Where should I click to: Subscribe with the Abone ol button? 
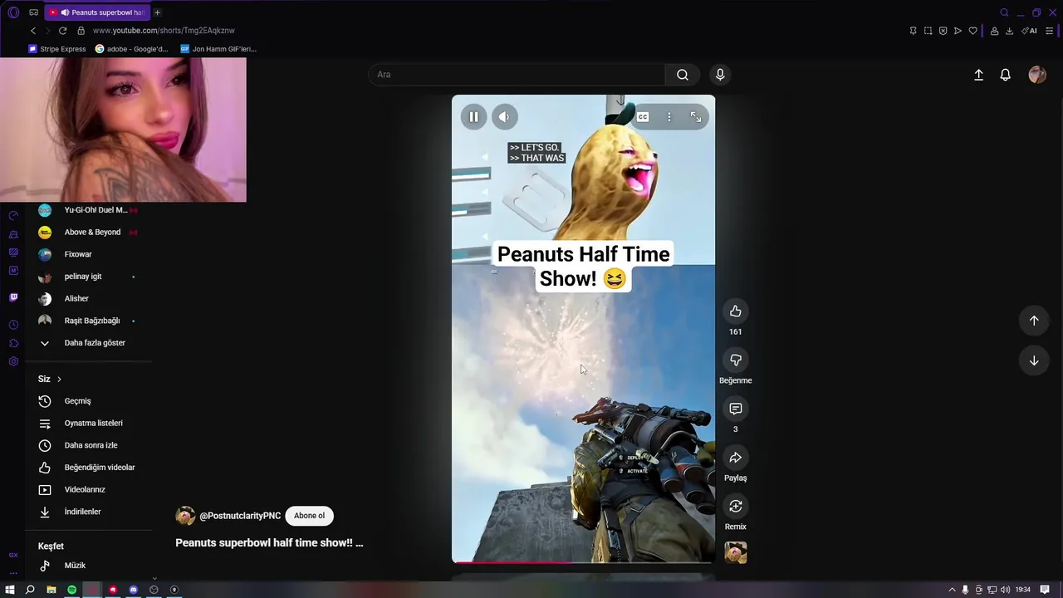point(309,516)
